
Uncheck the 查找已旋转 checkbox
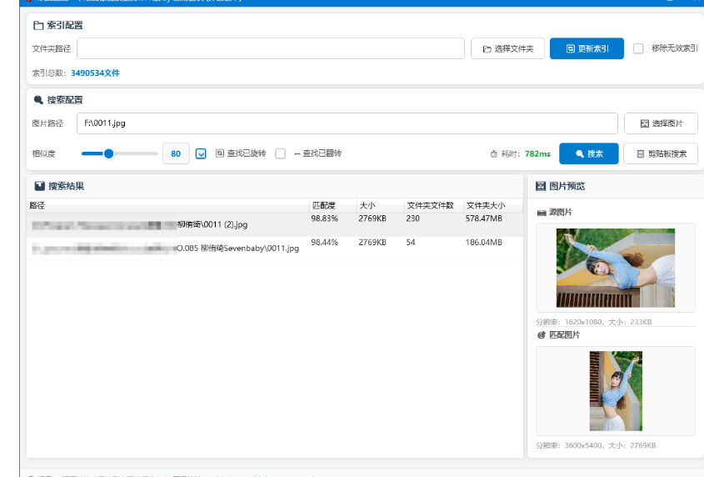pos(201,153)
